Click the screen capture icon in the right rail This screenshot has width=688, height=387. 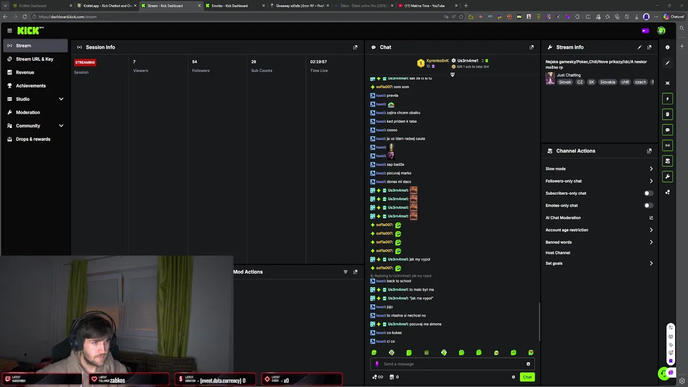[668, 83]
